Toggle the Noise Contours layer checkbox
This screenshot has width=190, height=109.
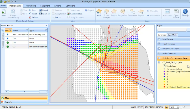point(159,53)
